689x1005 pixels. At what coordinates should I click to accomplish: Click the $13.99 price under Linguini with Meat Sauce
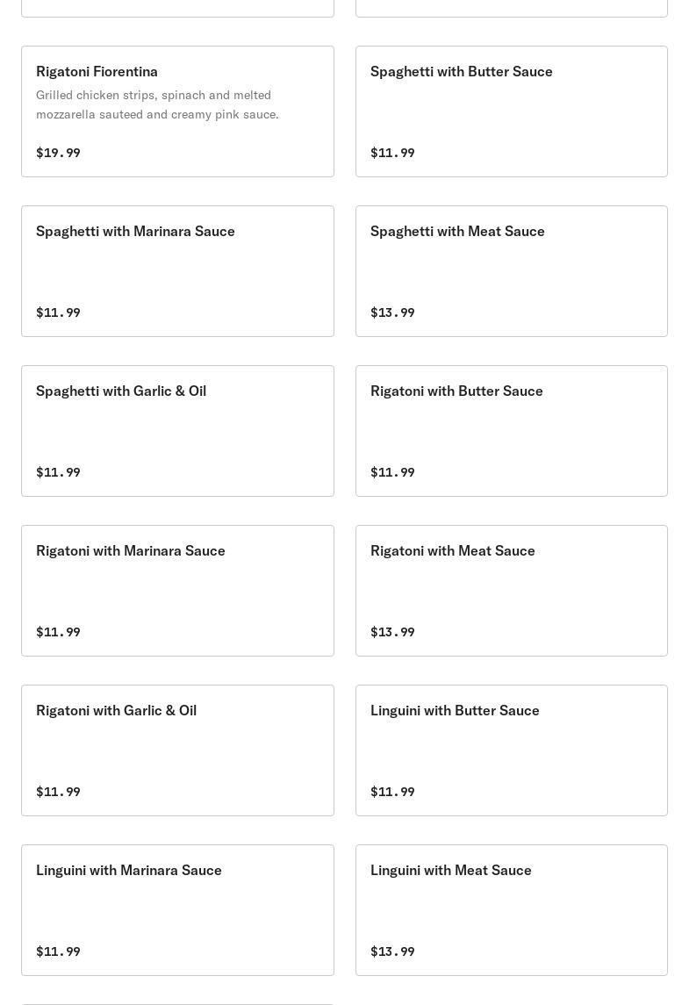tap(392, 951)
